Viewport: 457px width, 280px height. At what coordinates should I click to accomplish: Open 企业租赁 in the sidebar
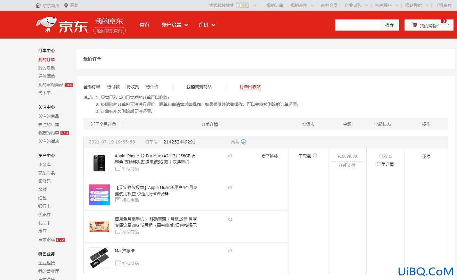(47, 263)
